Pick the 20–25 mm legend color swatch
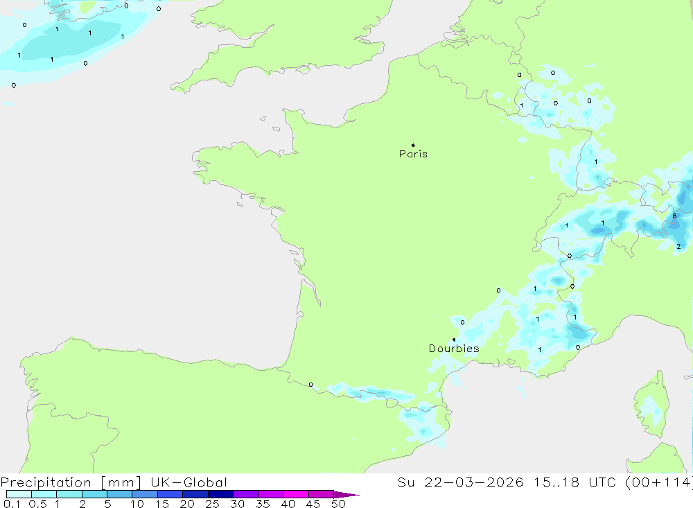The image size is (693, 508). coord(195,494)
